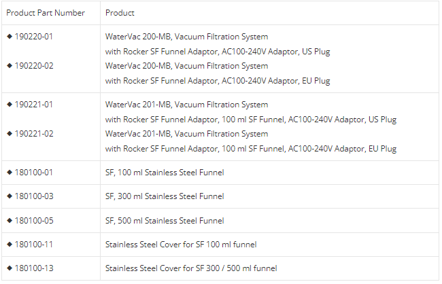Viewport: 442px width, 284px height.
Task: Click the diamond bullet beside 180100-05
Action: coord(10,220)
